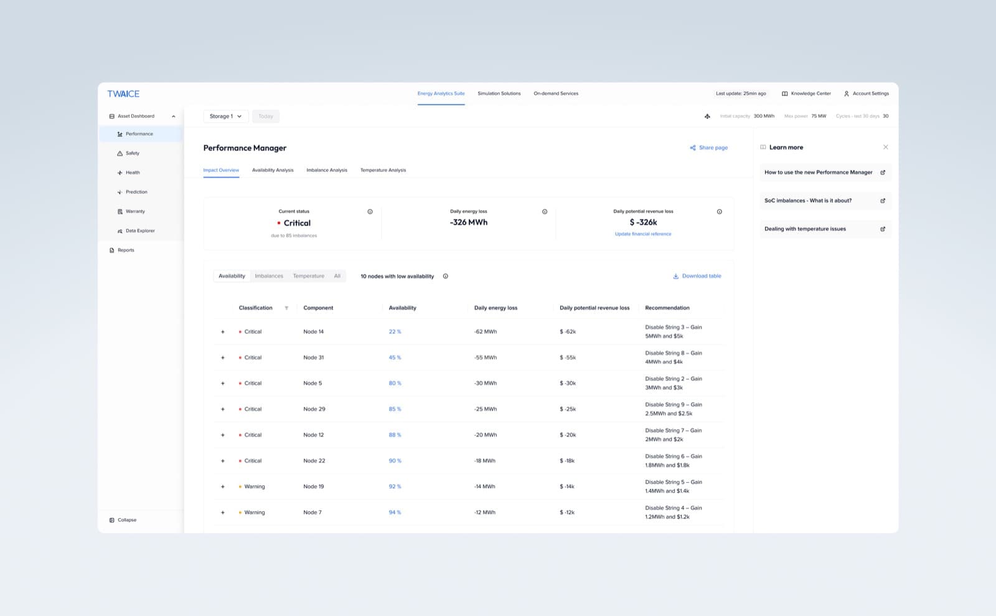Open the Availability Analysis tab
Viewport: 996px width, 616px height.
(273, 170)
